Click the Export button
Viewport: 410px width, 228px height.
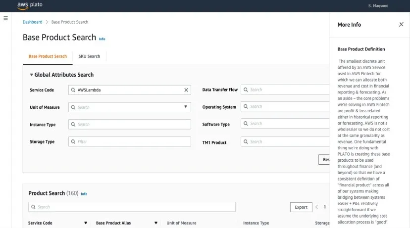pos(301,207)
